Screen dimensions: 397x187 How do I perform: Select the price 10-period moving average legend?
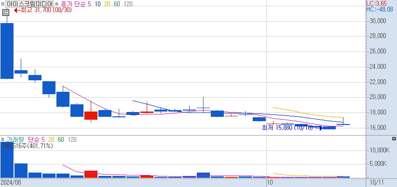(x=98, y=4)
